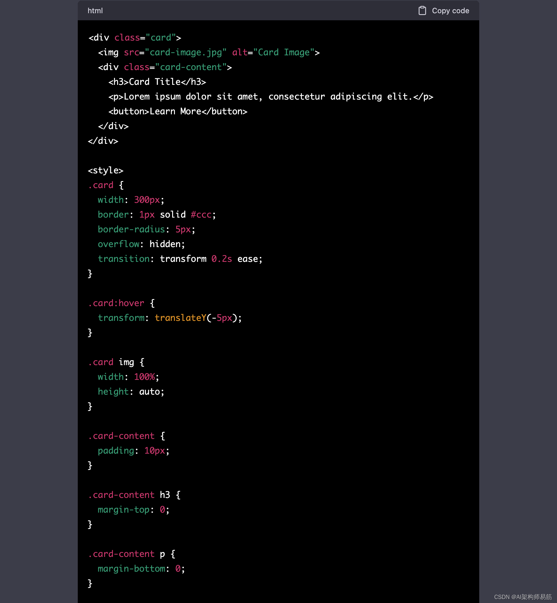The image size is (557, 603).
Task: Click the margin-bottom: 0; line
Action: point(141,569)
